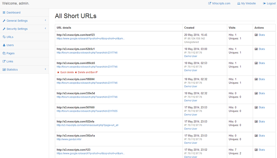
Task: Open Stats link for 392a1a row
Action: 262,135
